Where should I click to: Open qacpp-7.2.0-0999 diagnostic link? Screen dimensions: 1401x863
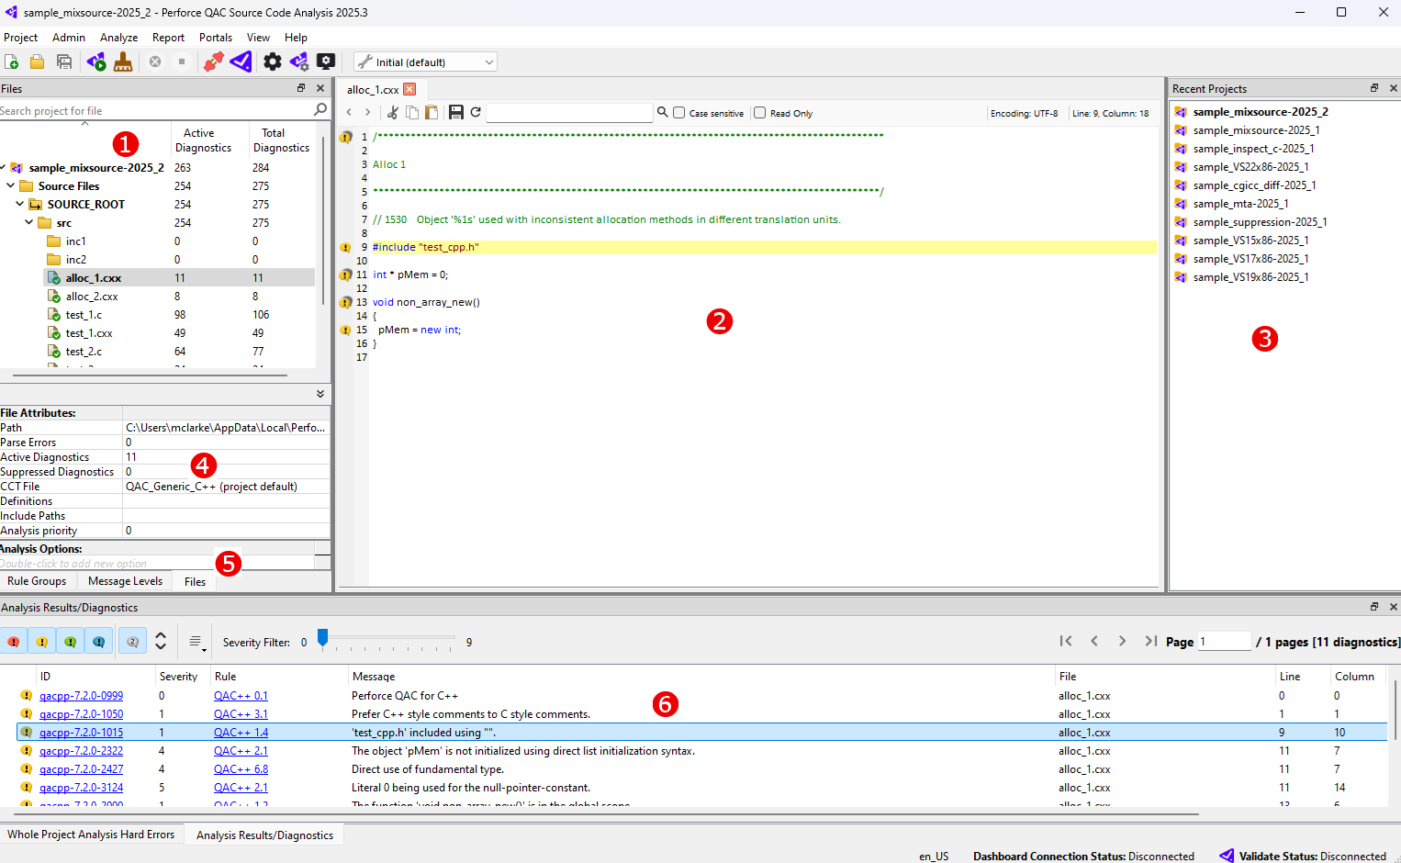click(x=81, y=696)
